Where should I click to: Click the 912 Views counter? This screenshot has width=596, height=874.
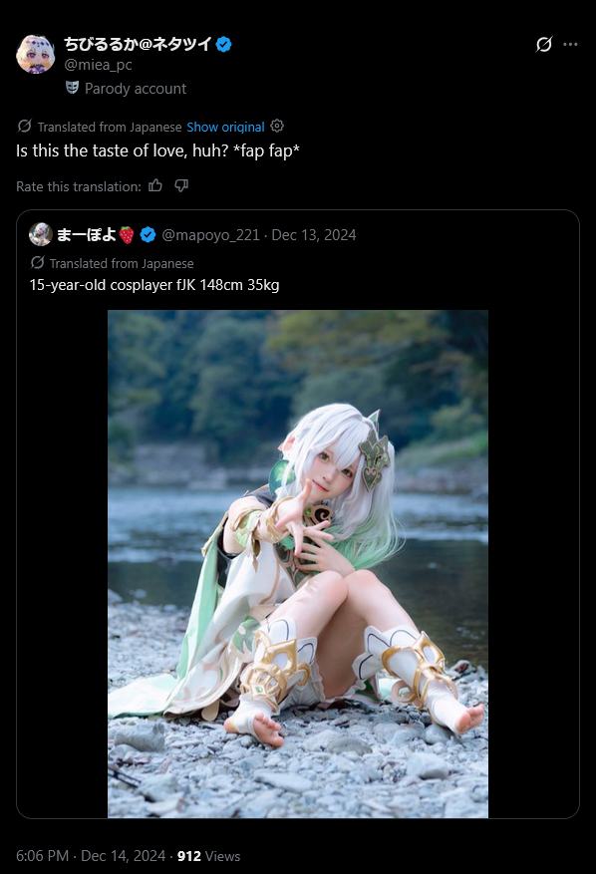tap(208, 856)
